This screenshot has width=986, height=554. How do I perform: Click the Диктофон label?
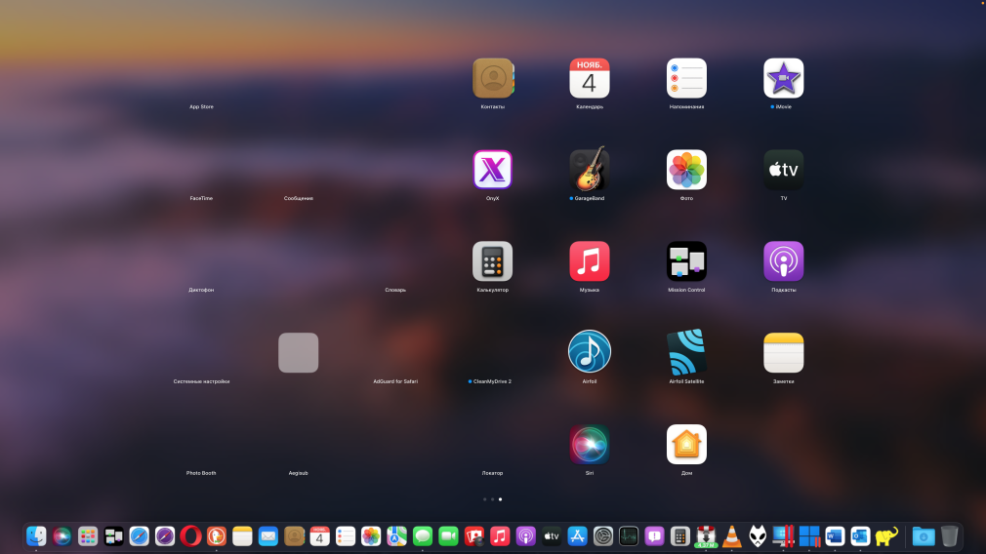click(x=201, y=291)
